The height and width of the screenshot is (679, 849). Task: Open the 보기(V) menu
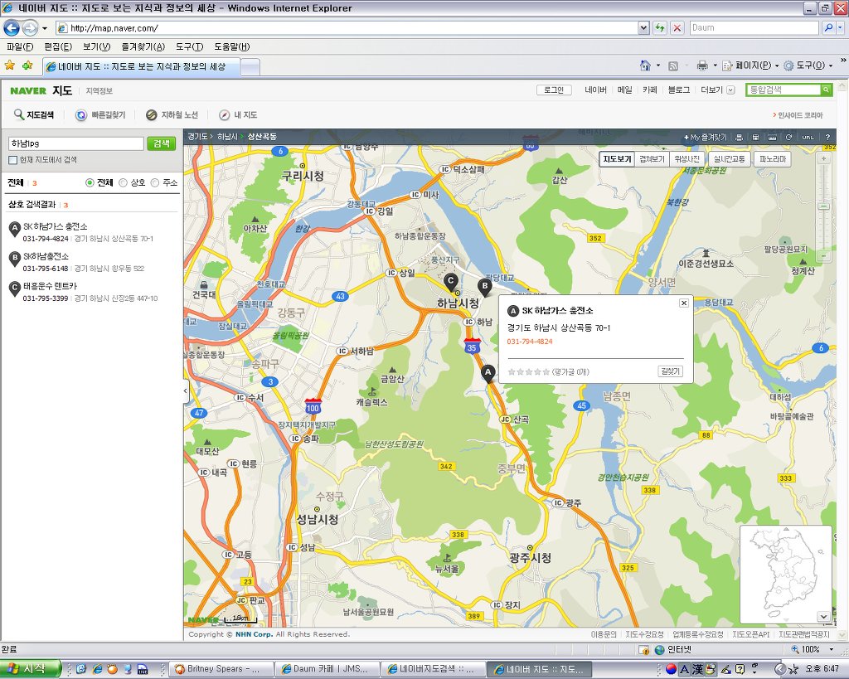click(96, 46)
